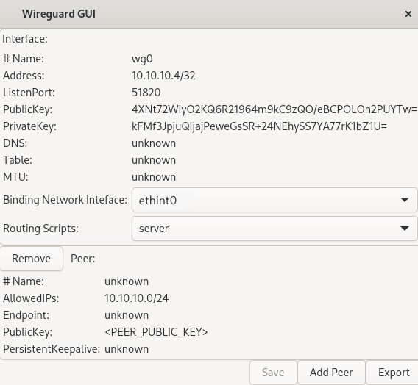Click the Add Peer button
This screenshot has height=385, width=418.
(331, 373)
